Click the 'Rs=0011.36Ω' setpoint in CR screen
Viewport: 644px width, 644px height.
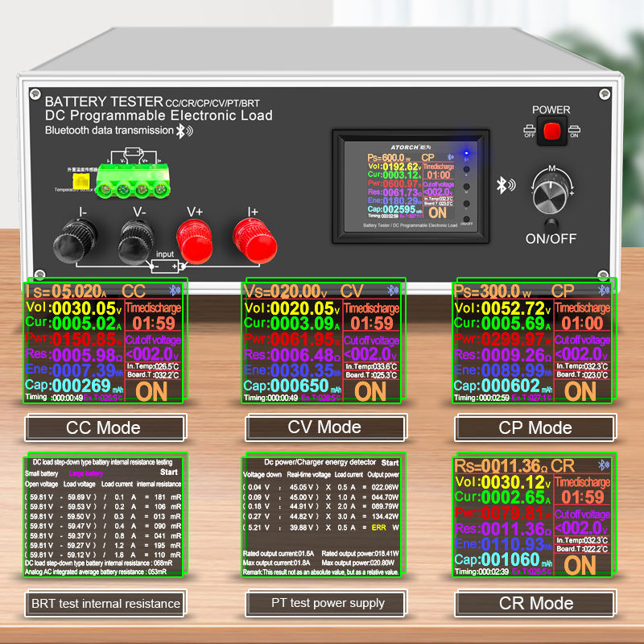(x=501, y=466)
